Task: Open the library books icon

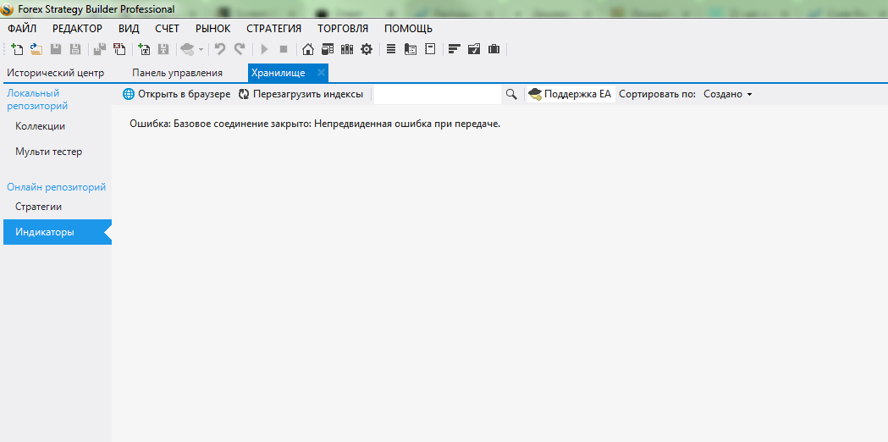Action: coord(346,49)
